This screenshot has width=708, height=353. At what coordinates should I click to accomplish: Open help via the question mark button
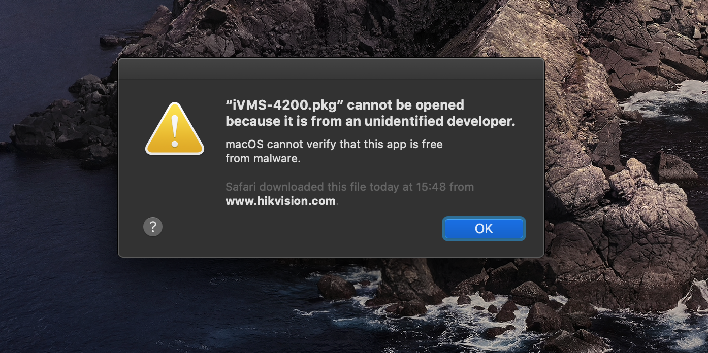coord(153,227)
